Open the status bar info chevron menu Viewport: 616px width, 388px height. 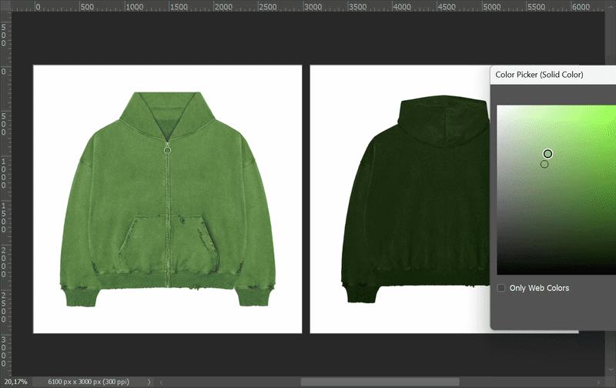149,382
